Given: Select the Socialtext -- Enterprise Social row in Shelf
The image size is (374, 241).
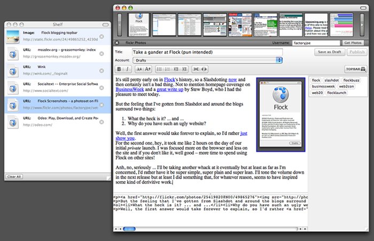Looking at the screenshot, I should tap(58, 88).
